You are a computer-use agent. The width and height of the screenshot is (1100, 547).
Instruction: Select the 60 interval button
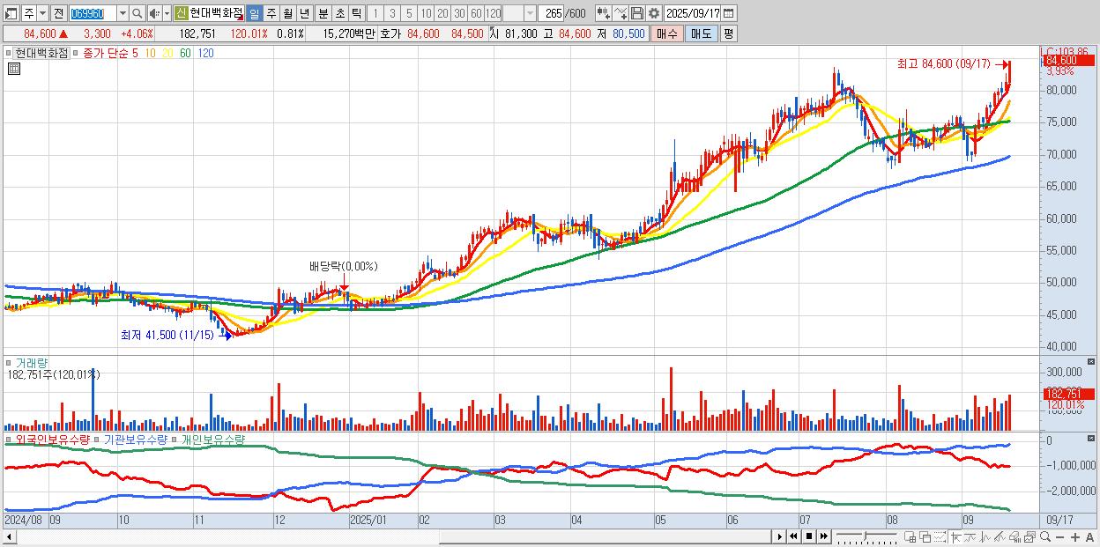476,13
